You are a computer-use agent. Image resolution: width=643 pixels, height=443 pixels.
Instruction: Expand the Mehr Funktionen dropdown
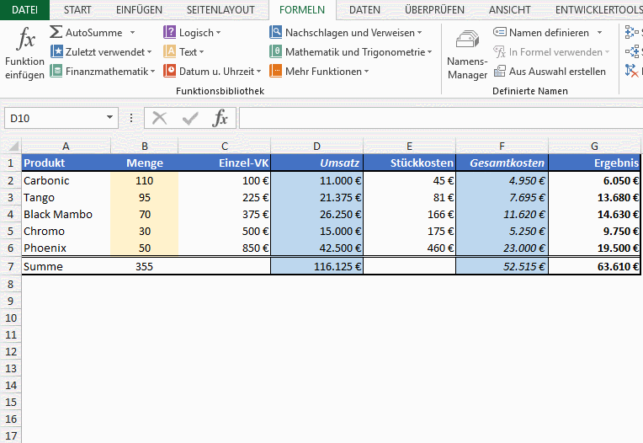367,72
